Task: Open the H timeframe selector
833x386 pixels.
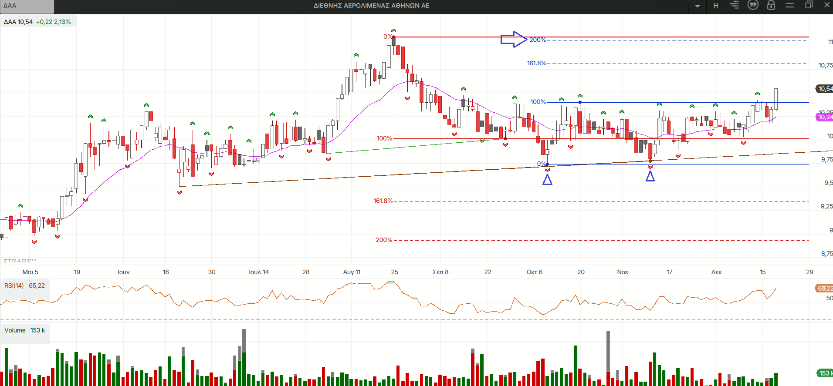Action: 716,6
